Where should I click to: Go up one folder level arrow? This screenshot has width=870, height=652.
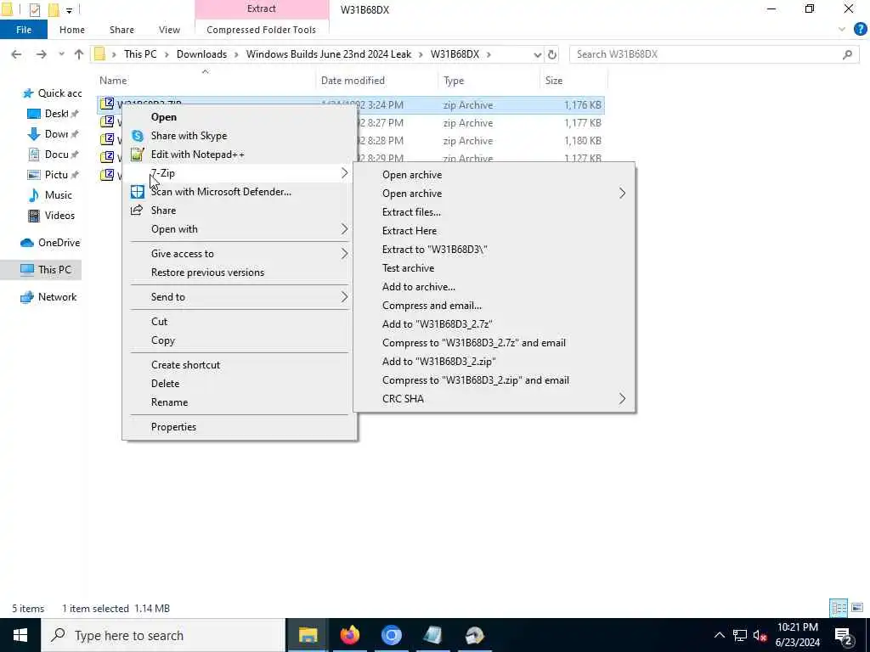[x=79, y=54]
